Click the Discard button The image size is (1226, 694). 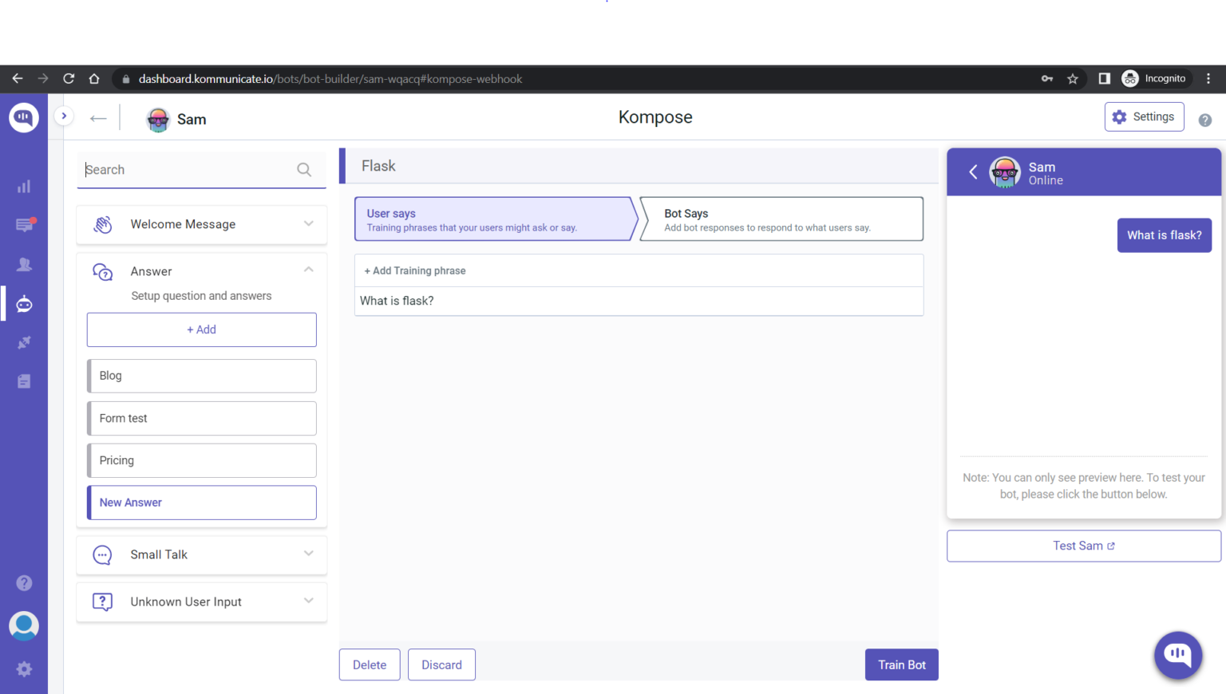coord(441,664)
